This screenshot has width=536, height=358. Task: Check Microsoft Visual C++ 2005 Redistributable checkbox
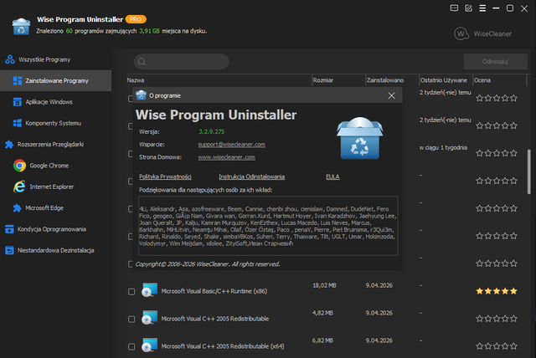click(131, 319)
